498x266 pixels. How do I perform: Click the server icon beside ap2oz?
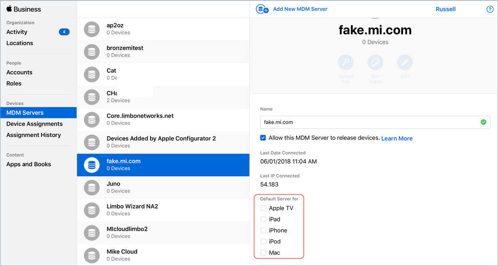click(x=92, y=29)
